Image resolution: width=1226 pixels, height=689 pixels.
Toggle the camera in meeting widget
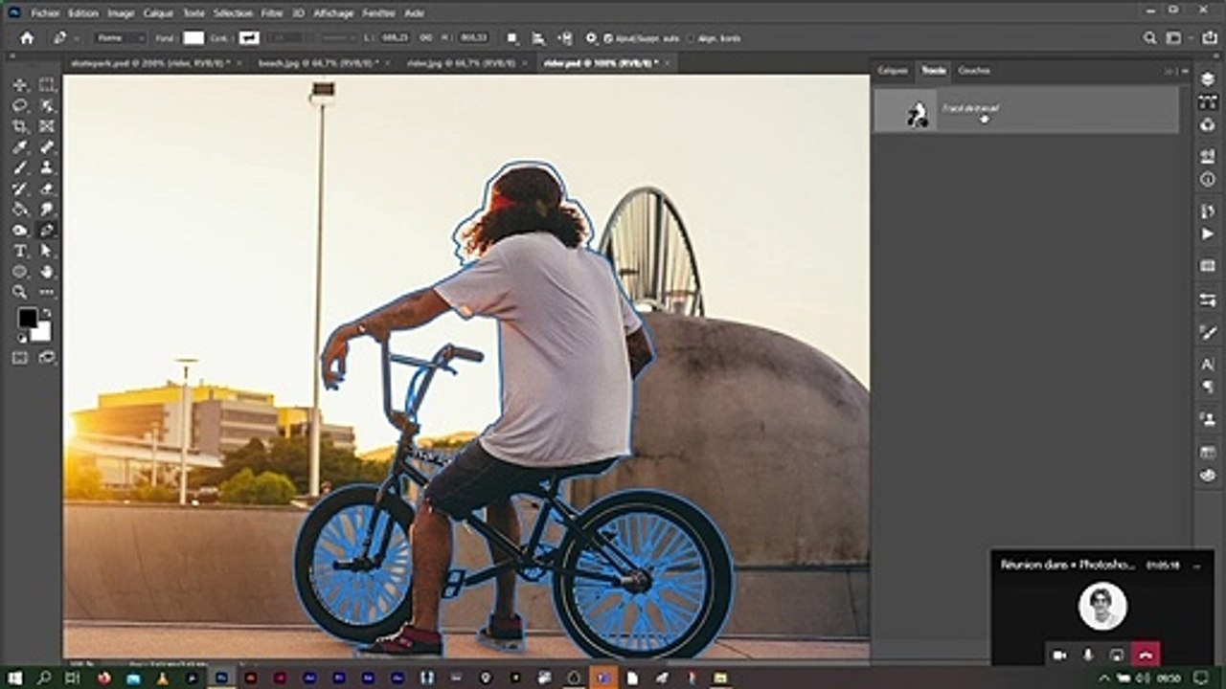(x=1059, y=656)
